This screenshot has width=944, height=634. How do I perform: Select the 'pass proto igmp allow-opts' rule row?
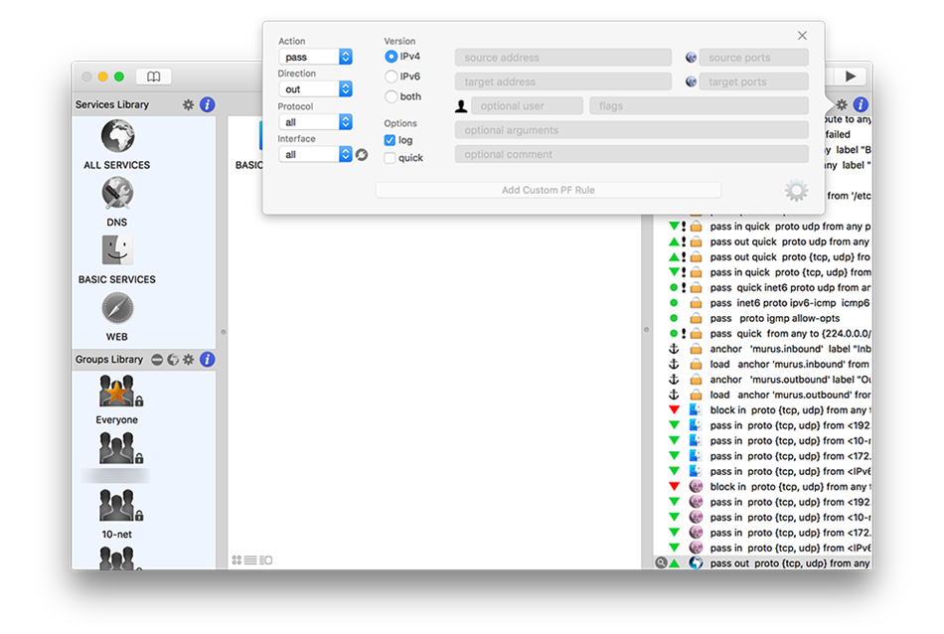(x=774, y=318)
